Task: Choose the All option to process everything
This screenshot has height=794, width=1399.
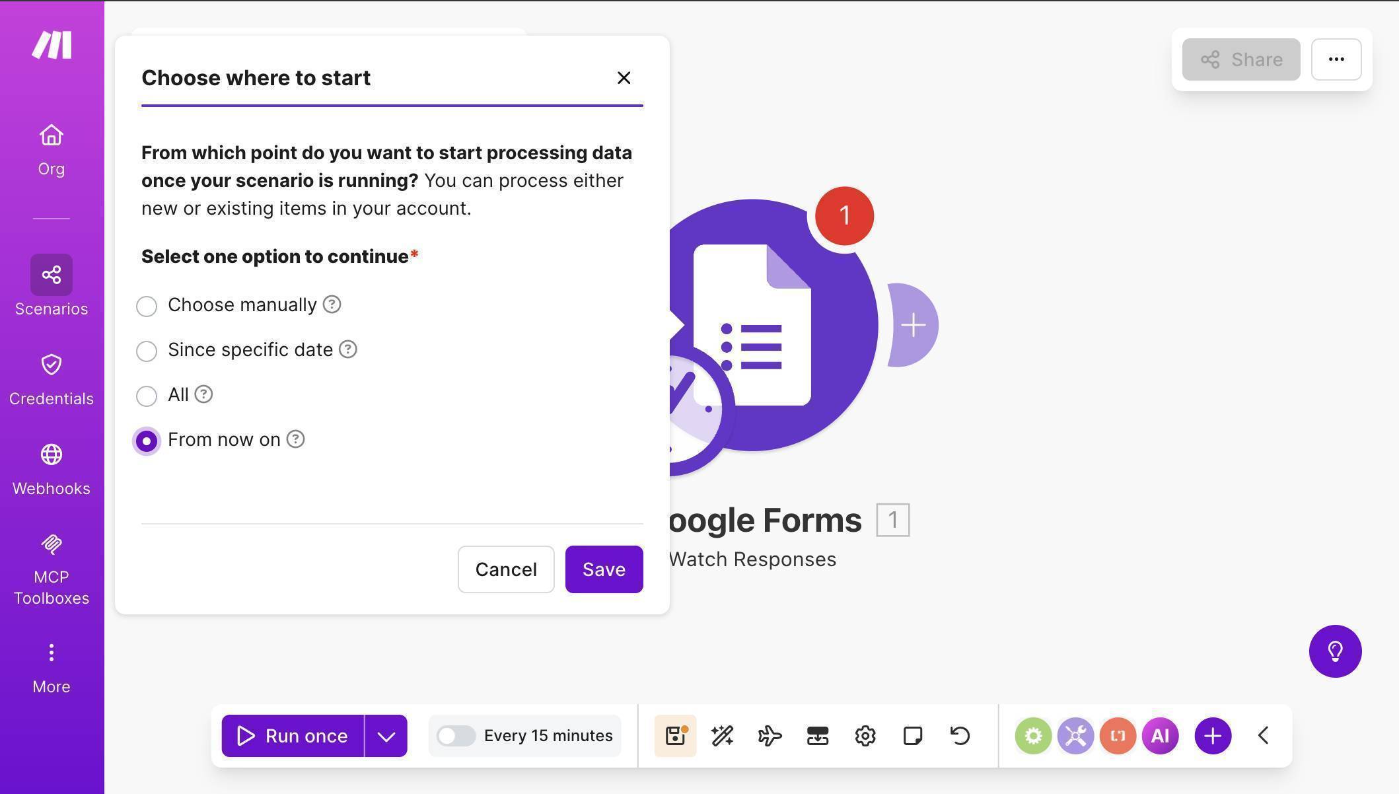Action: tap(147, 396)
